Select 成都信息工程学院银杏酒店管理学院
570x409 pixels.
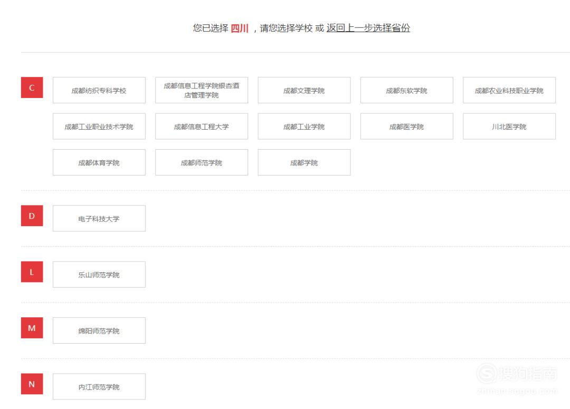click(x=202, y=90)
